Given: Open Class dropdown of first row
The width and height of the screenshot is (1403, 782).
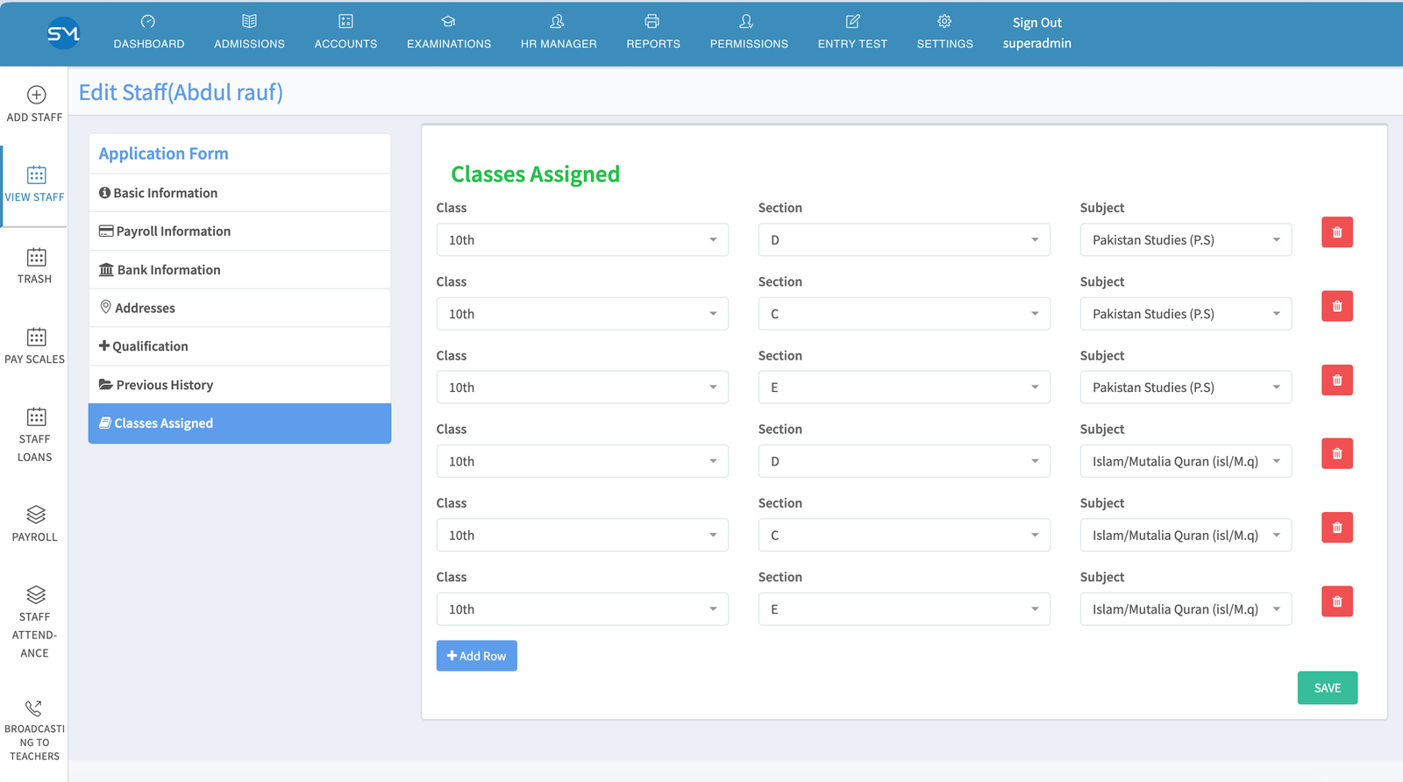Looking at the screenshot, I should pyautogui.click(x=582, y=240).
